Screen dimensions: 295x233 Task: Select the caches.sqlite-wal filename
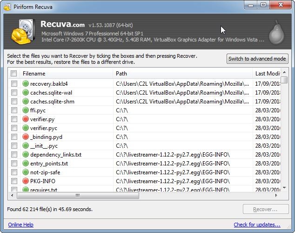tap(51, 93)
